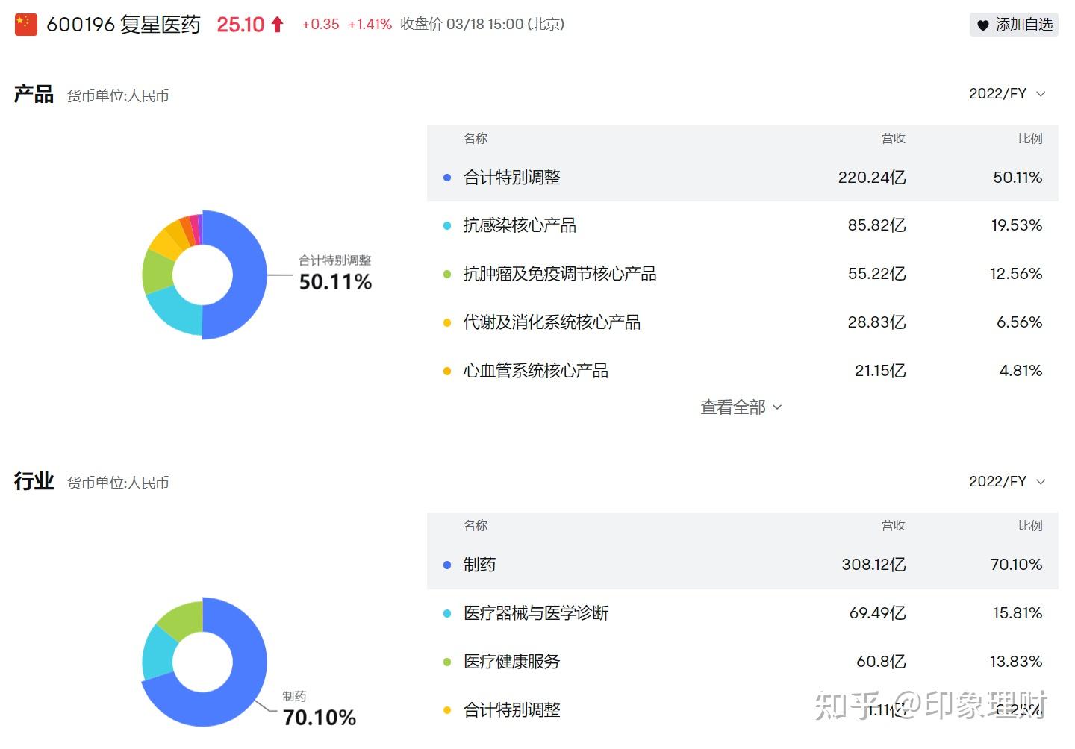Click the blue dot beside 合计特别调整 in 产品 table
1075x749 pixels.
[x=447, y=178]
